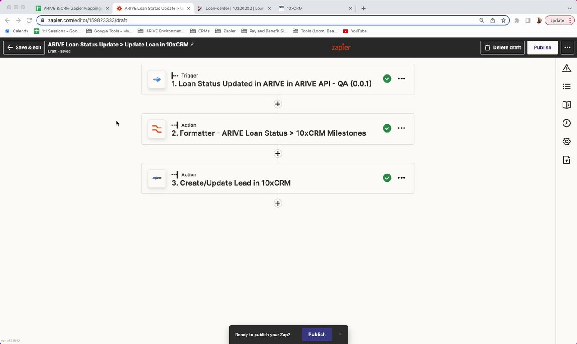Reload the page in Chrome
Image resolution: width=577 pixels, height=344 pixels.
click(29, 20)
